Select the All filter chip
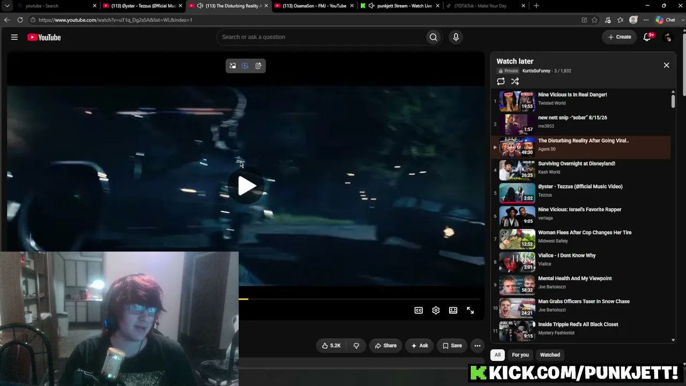This screenshot has width=686, height=386. 497,355
